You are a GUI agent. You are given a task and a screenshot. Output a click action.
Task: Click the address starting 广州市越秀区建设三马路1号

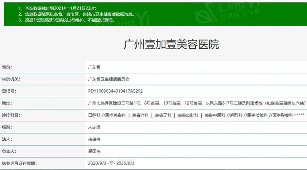197,103
